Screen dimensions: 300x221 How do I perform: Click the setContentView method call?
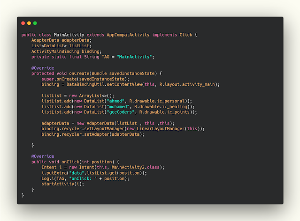point(124,84)
